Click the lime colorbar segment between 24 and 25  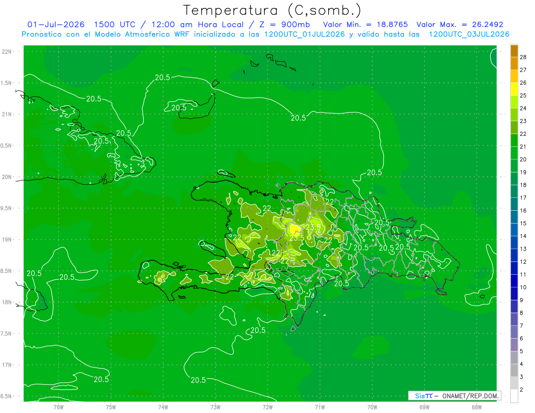514,102
